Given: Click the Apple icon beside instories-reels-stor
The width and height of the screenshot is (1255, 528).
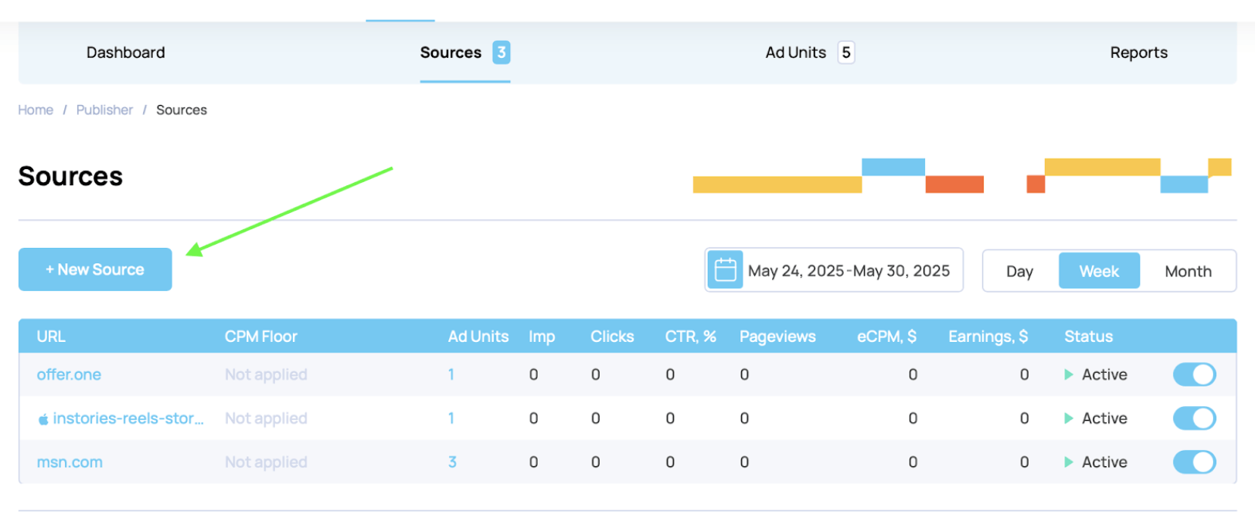Looking at the screenshot, I should [43, 419].
